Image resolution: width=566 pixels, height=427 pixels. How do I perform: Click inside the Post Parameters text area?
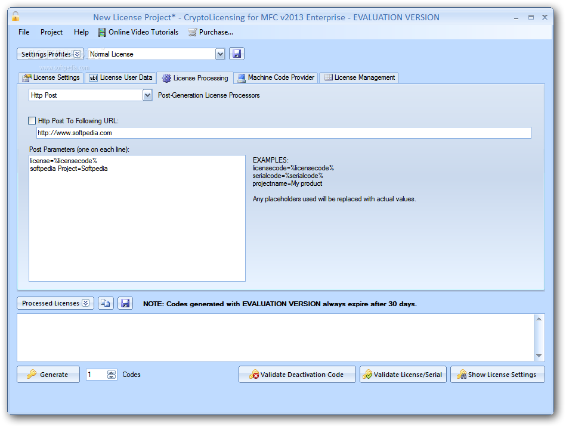[x=137, y=218]
